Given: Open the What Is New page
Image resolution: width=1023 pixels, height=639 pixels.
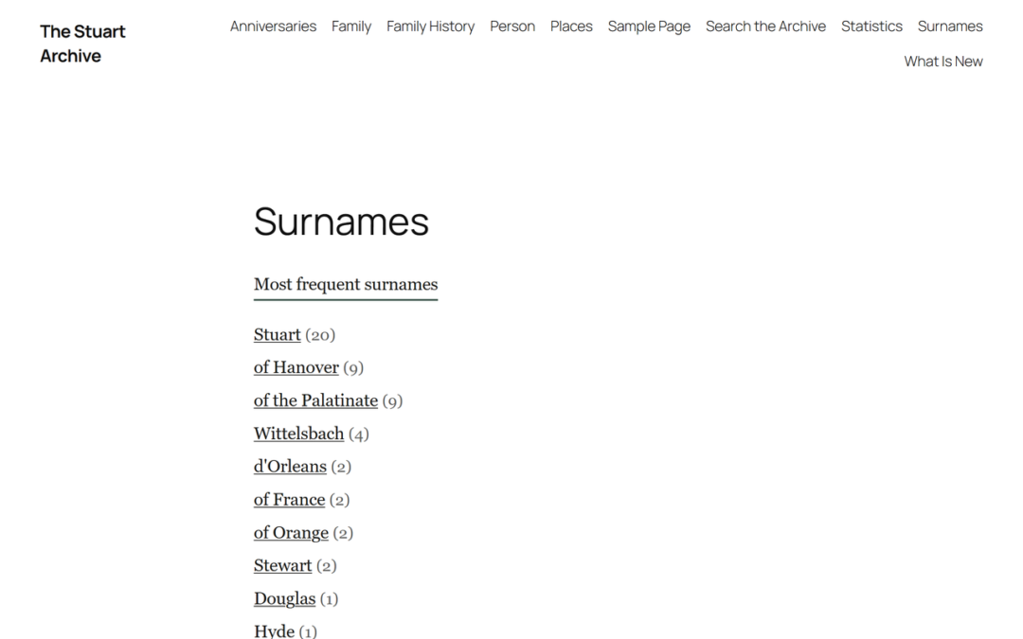Looking at the screenshot, I should pyautogui.click(x=942, y=62).
